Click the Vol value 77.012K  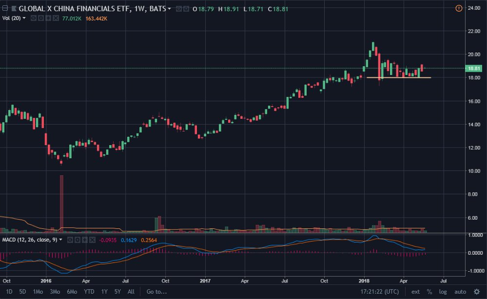click(x=72, y=19)
